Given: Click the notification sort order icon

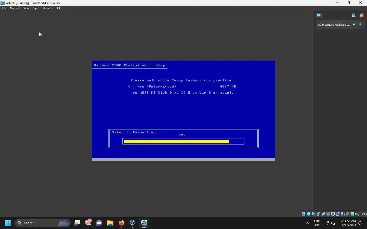Looking at the screenshot, I should (353, 16).
